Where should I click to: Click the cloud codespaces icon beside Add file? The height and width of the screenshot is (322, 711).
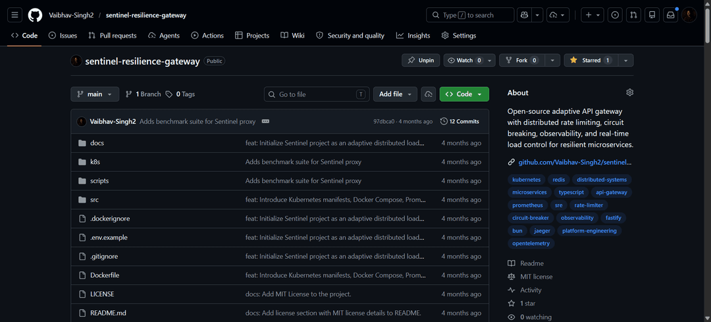coord(428,94)
